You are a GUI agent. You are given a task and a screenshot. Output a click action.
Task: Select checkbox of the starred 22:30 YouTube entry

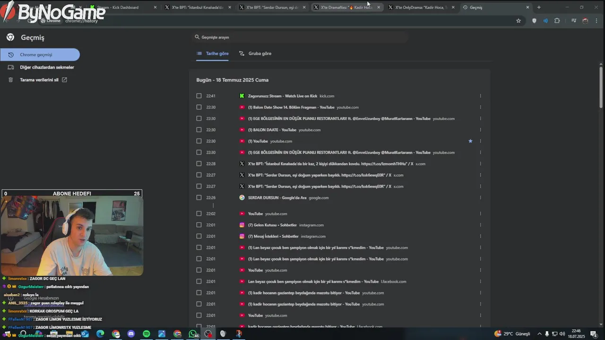(199, 141)
